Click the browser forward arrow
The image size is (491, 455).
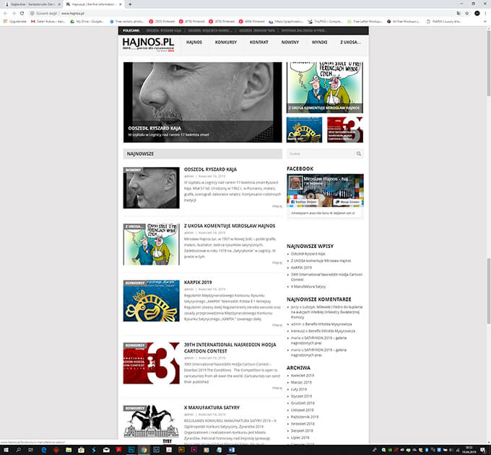coord(14,14)
